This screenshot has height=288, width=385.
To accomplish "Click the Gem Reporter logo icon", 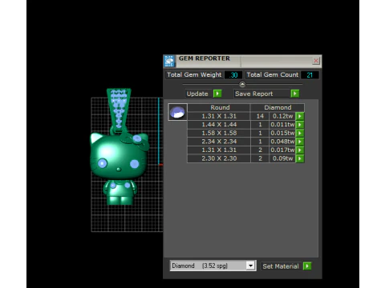I will click(169, 62).
